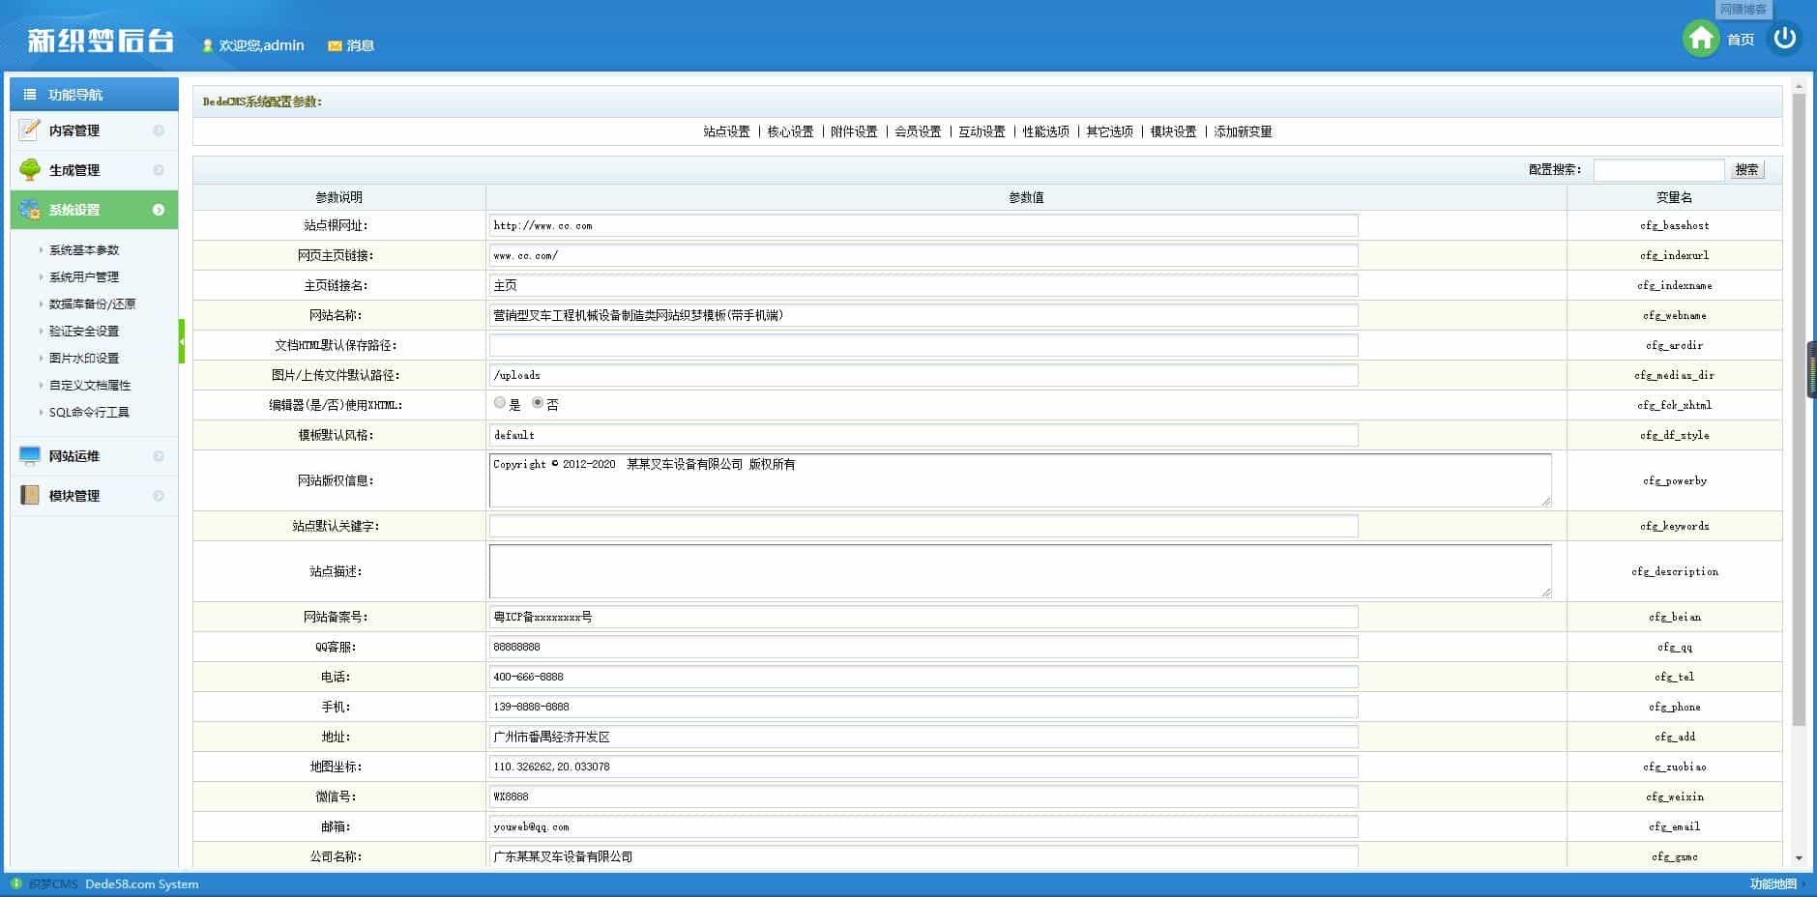
Task: Click the 网站备案号 input field
Action: (x=923, y=617)
